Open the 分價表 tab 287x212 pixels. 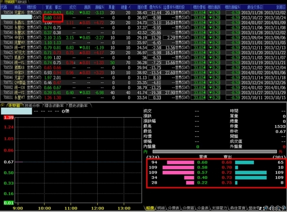[x=174, y=208]
